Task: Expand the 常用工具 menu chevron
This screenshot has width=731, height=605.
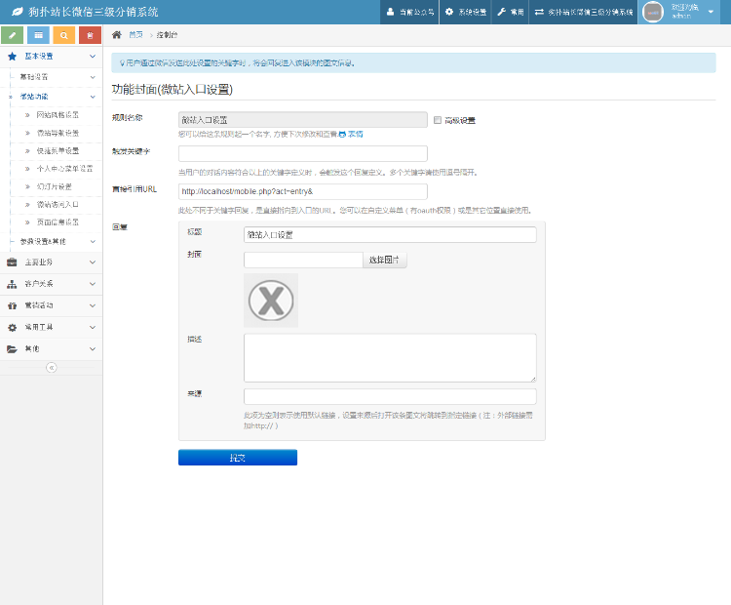Action: [93, 327]
